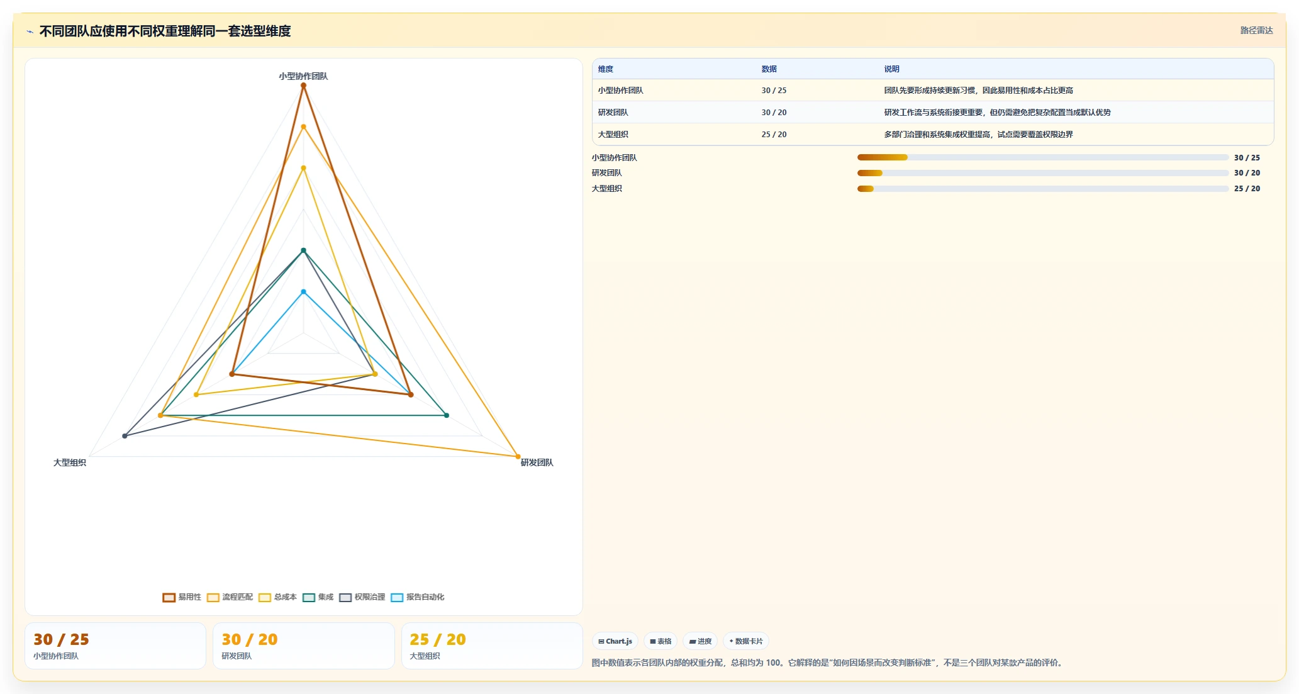This screenshot has width=1299, height=694.
Task: Click the 研发团队 progress bar
Action: (1043, 173)
